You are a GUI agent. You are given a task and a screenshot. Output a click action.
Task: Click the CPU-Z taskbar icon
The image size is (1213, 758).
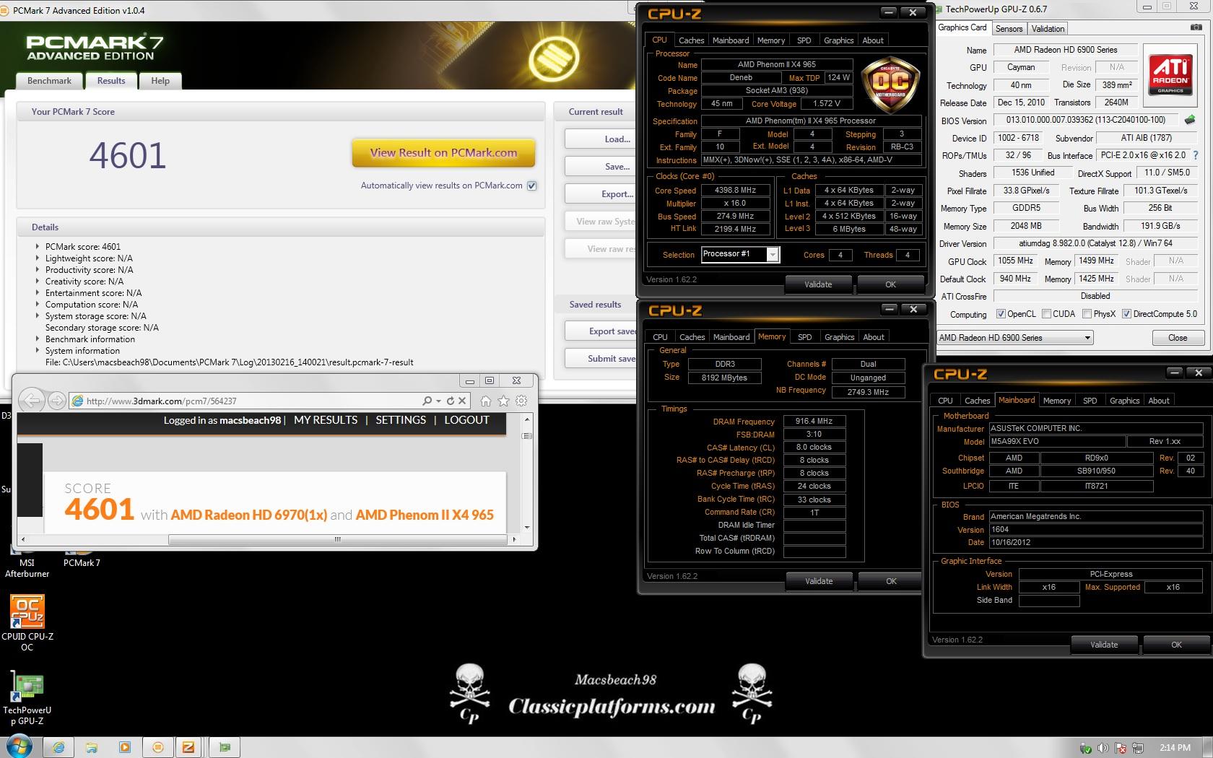(x=188, y=747)
